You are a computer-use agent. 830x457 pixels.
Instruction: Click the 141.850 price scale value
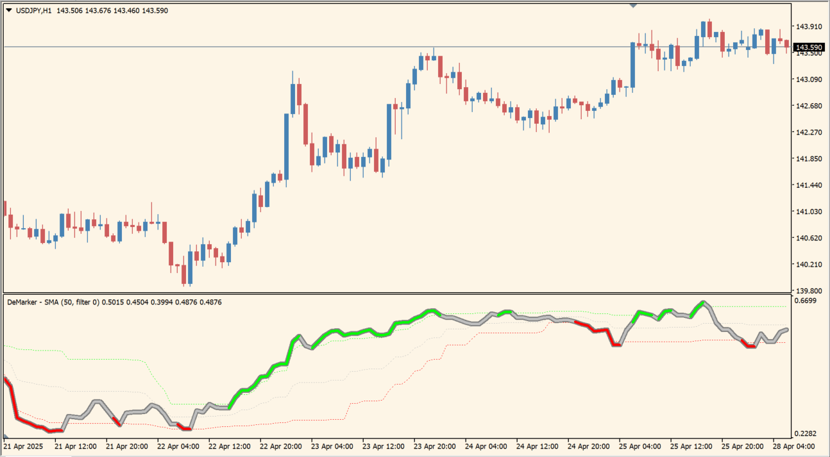809,159
